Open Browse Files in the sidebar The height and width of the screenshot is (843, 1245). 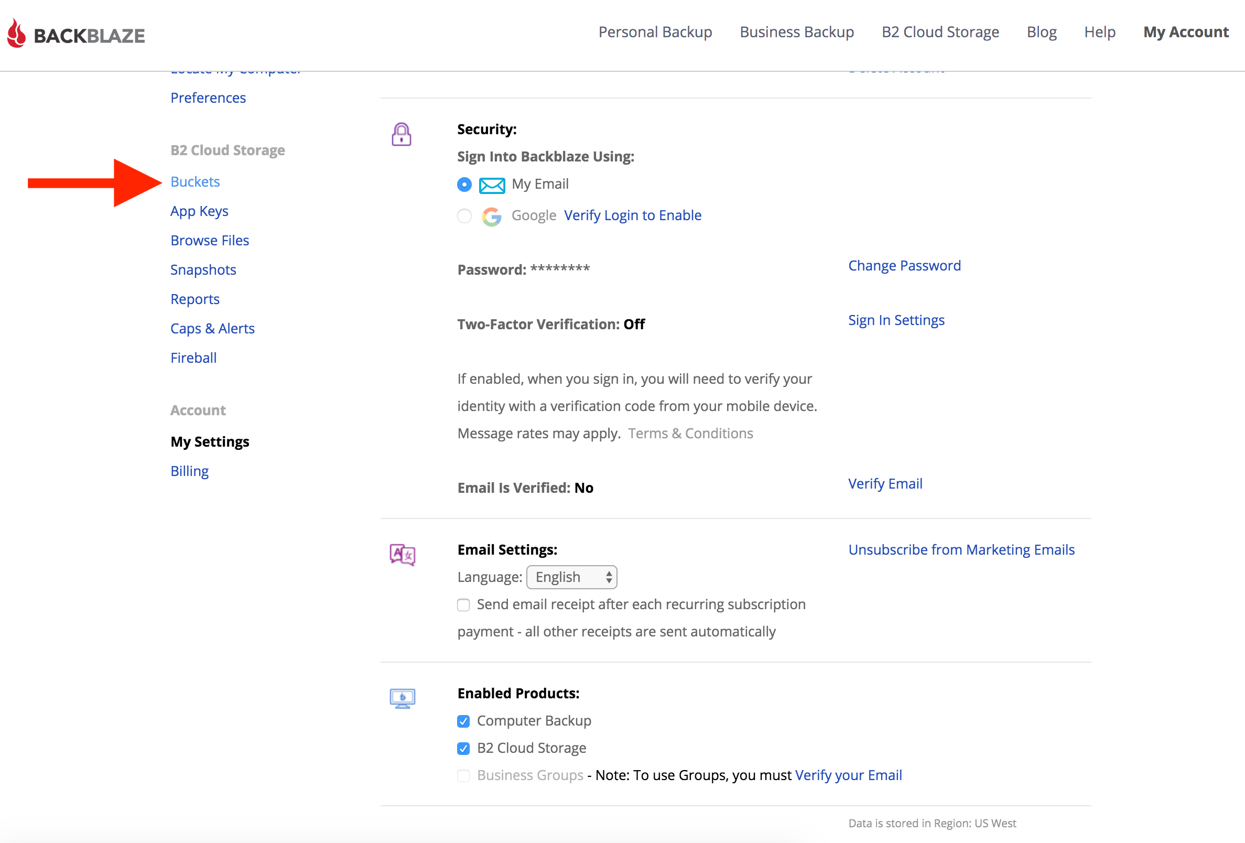pos(210,240)
